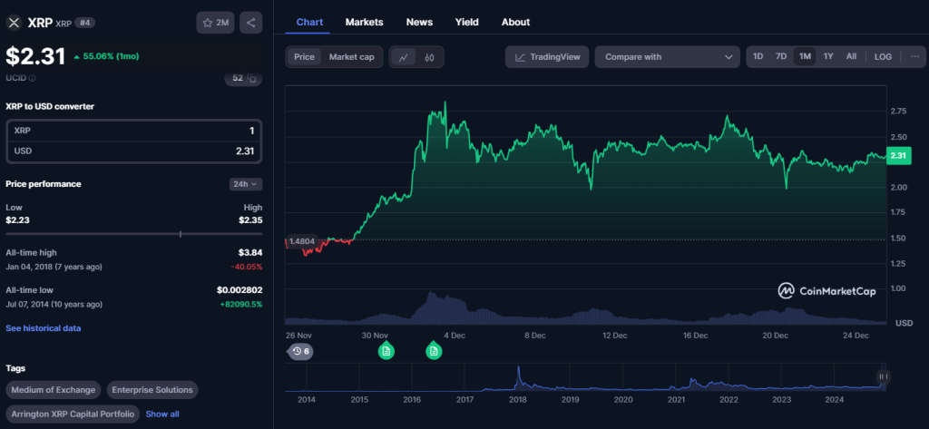Image resolution: width=929 pixels, height=429 pixels.
Task: Switch to the Chart tab
Action: (310, 22)
